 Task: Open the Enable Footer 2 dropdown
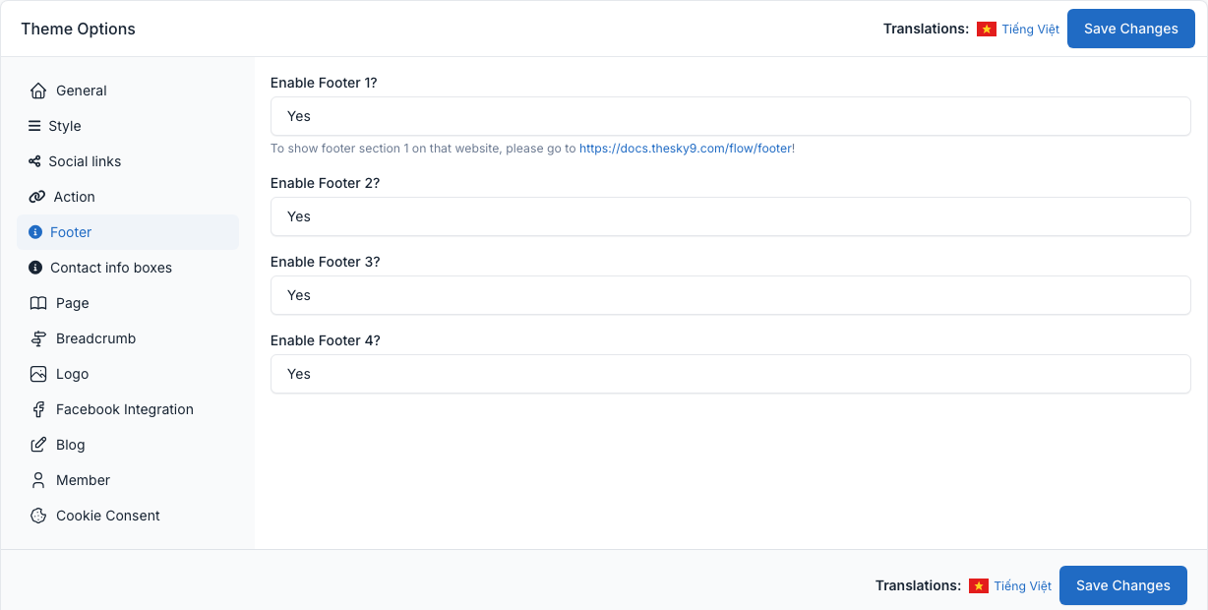pos(731,216)
